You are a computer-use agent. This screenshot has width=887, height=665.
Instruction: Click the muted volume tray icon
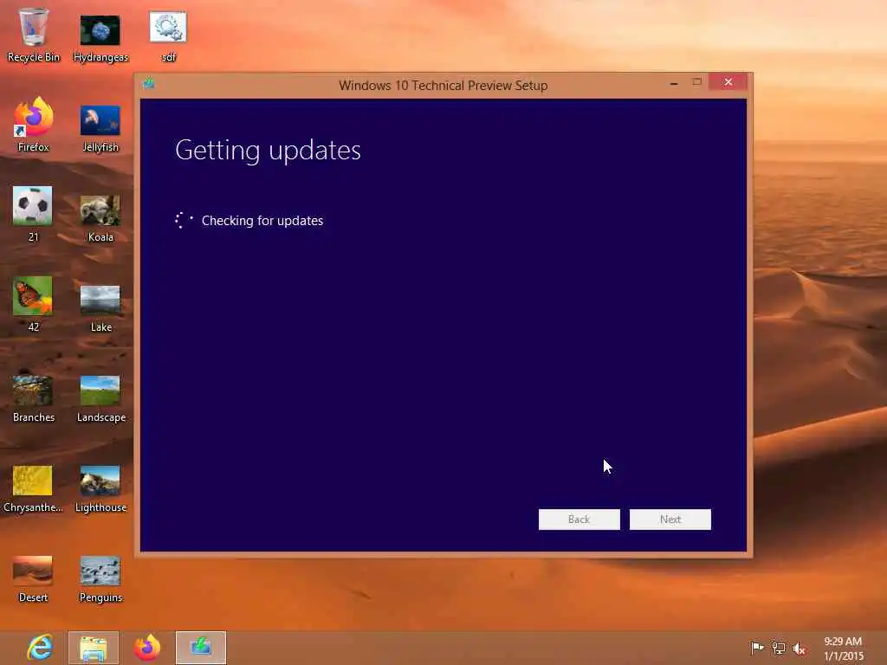coord(799,649)
